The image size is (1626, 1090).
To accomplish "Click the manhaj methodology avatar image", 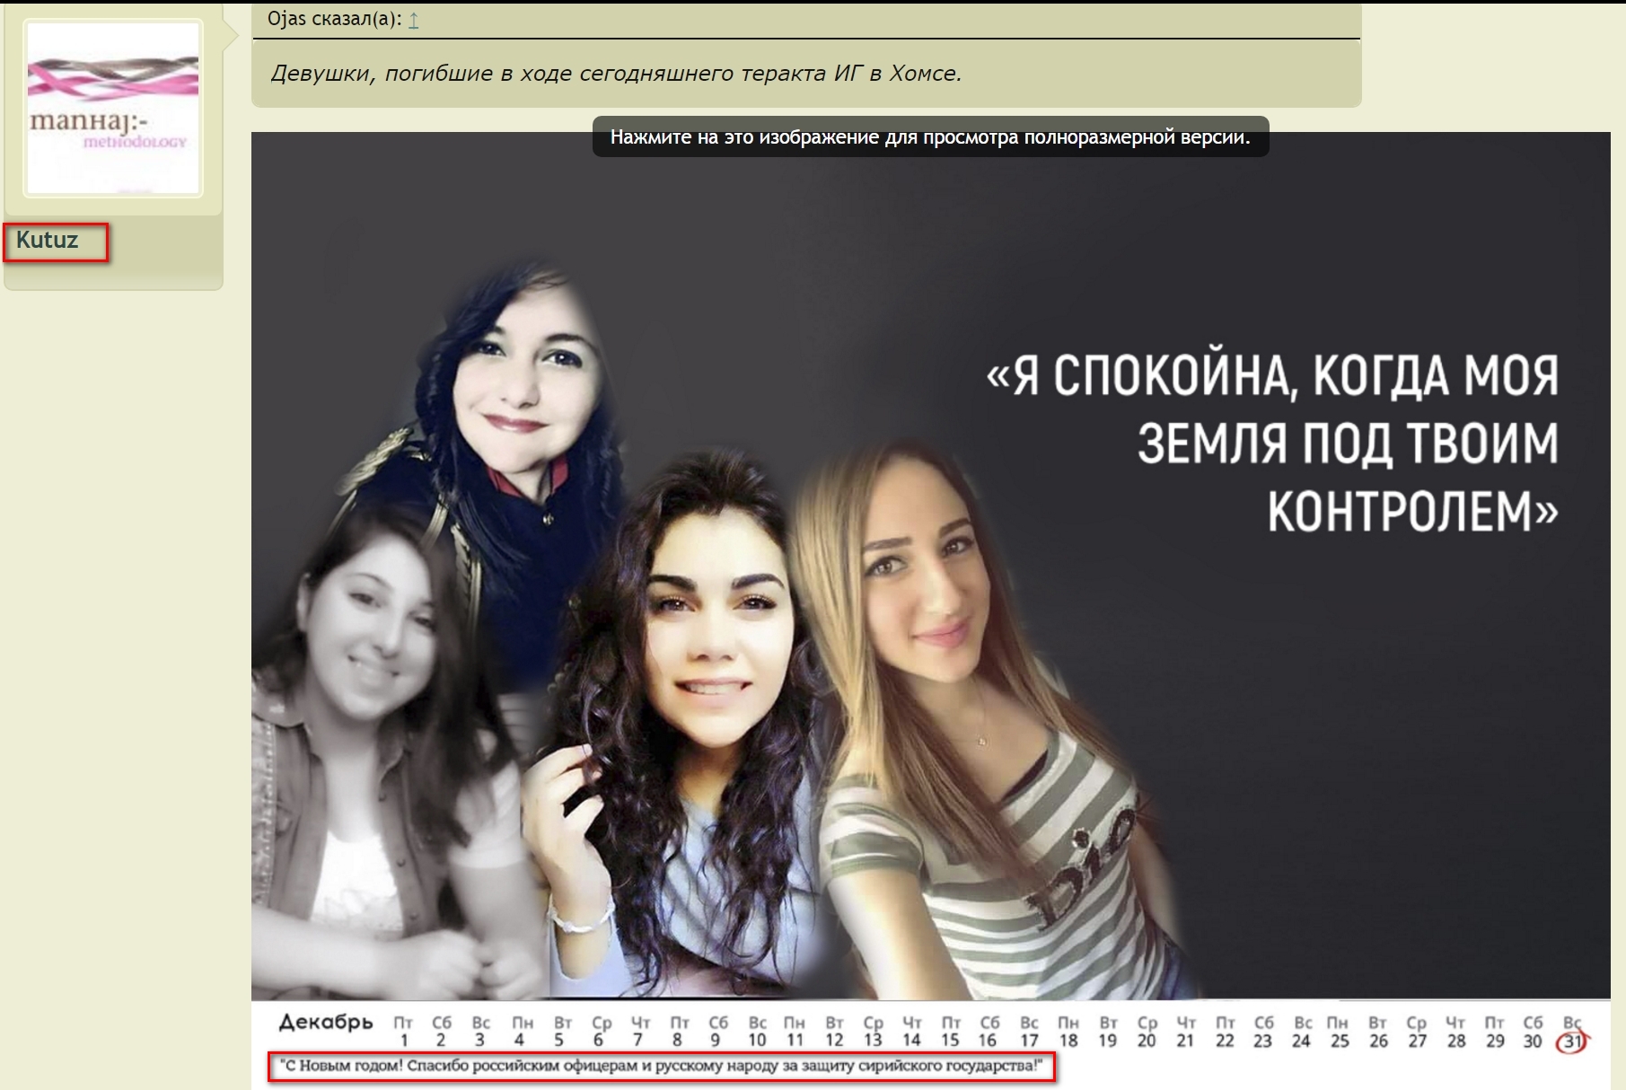I will coord(113,108).
